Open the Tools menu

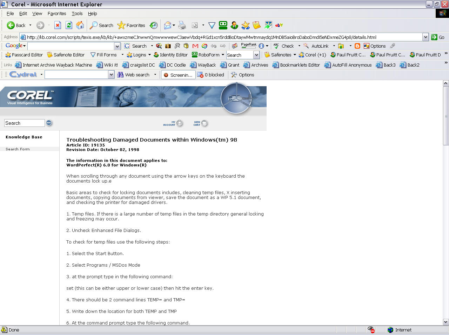(x=77, y=13)
